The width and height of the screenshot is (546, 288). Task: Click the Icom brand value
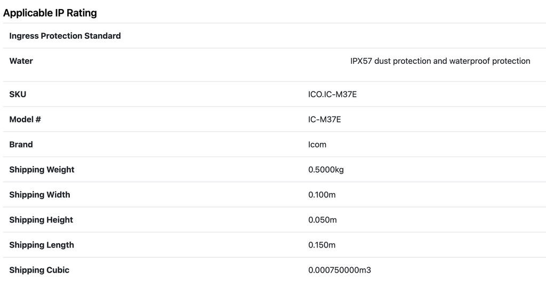317,144
